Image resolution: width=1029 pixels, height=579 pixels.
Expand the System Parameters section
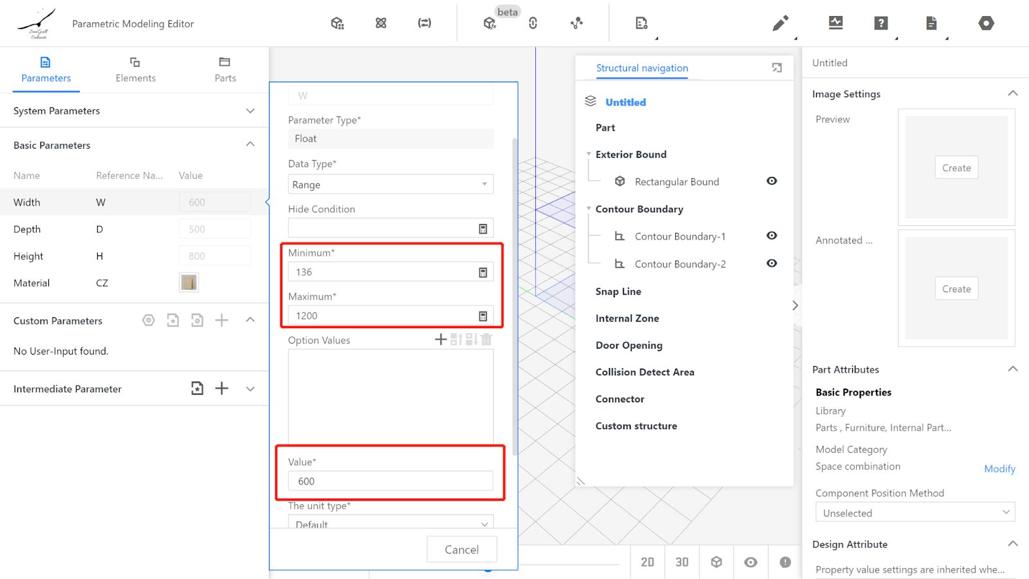click(250, 111)
